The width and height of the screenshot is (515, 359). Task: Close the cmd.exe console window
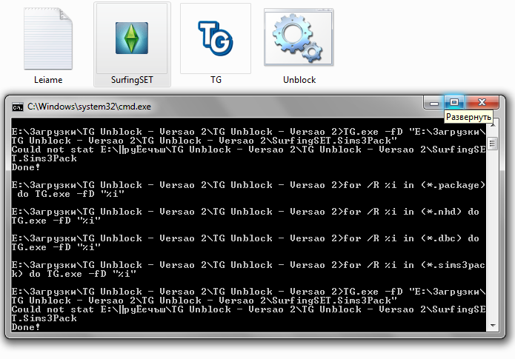pos(482,102)
